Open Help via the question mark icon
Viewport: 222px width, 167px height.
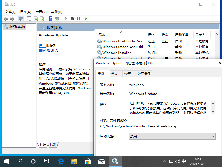(x=51, y=19)
